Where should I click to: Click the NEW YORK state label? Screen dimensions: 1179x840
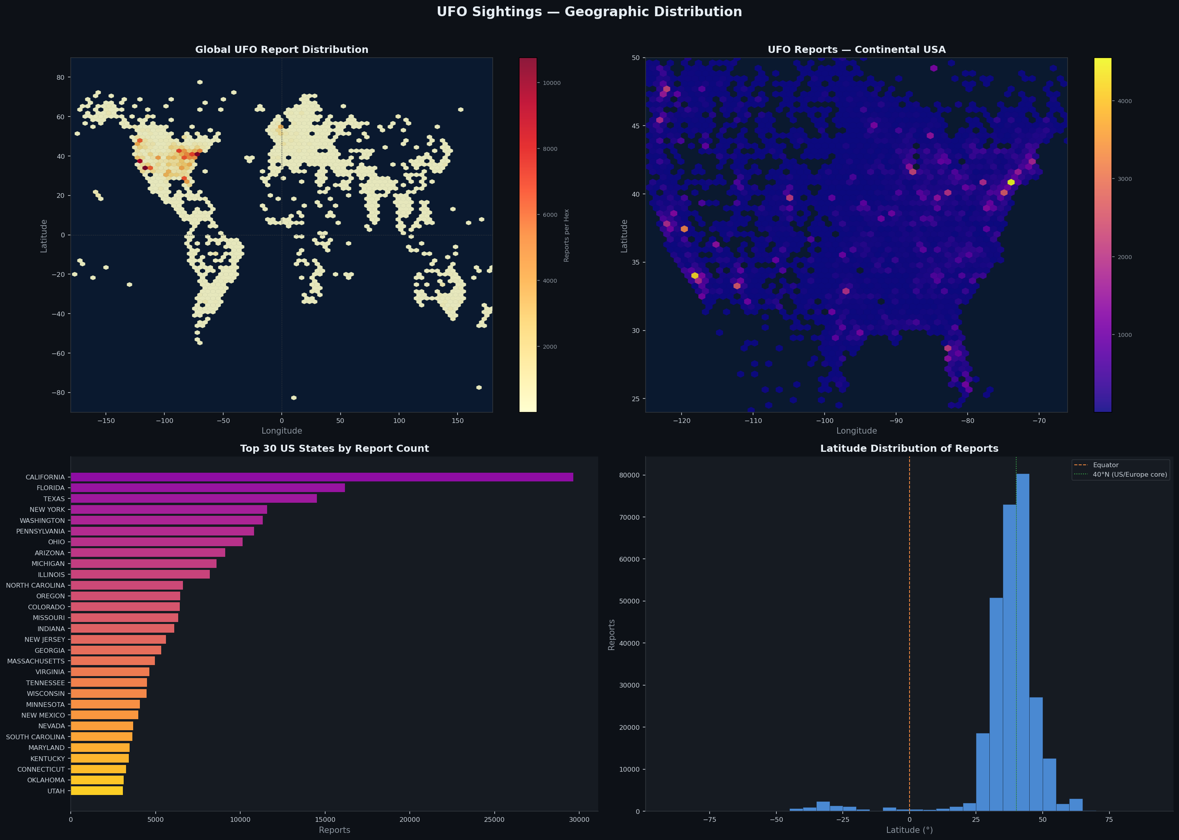(47, 509)
